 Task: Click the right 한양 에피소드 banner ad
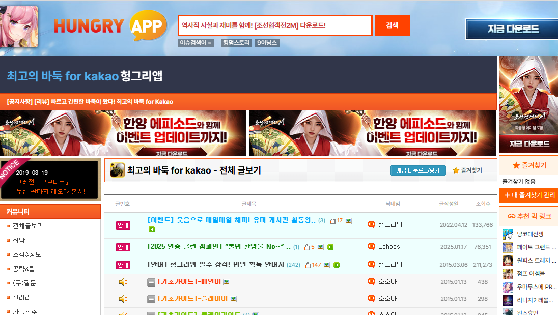[373, 133]
